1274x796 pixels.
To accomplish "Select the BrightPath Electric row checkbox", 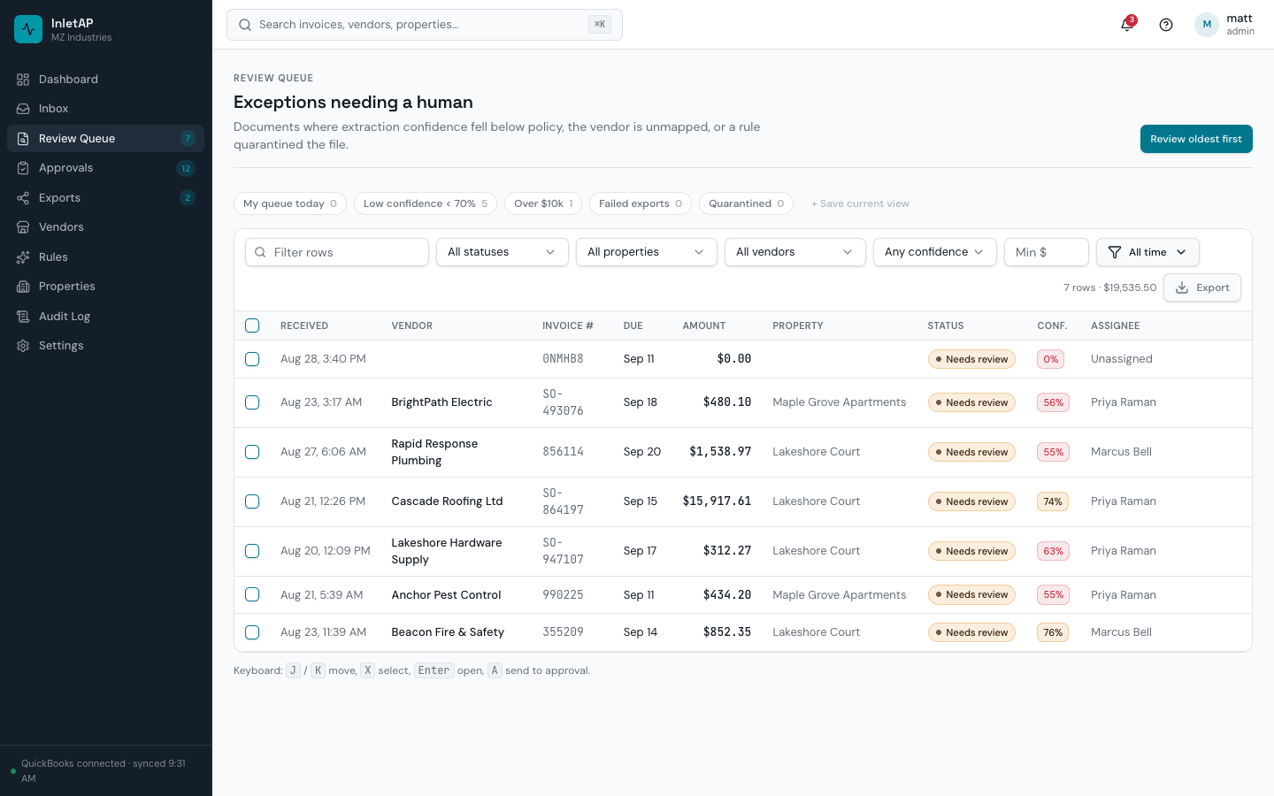I will (x=252, y=402).
